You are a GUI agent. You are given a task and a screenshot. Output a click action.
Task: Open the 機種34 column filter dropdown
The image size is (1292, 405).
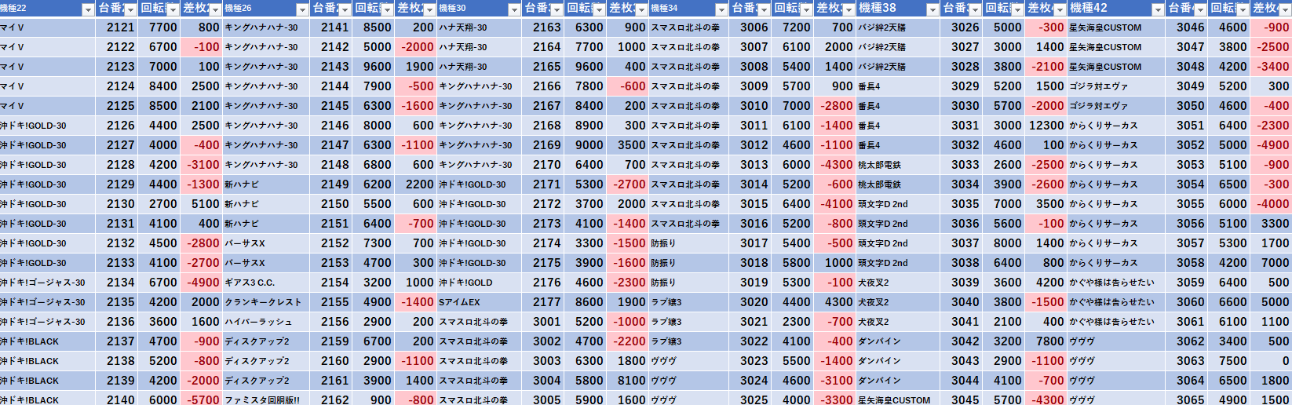(721, 9)
